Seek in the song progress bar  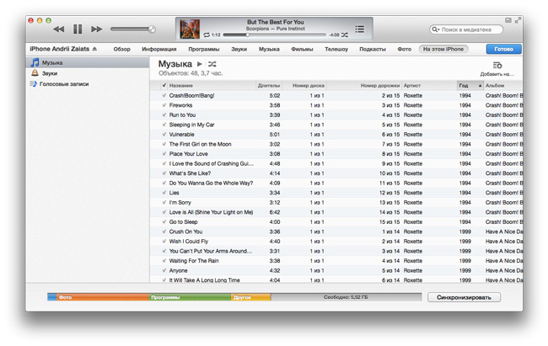(x=274, y=35)
